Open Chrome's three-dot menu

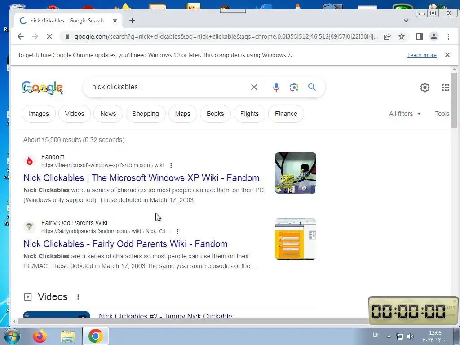pos(448,36)
